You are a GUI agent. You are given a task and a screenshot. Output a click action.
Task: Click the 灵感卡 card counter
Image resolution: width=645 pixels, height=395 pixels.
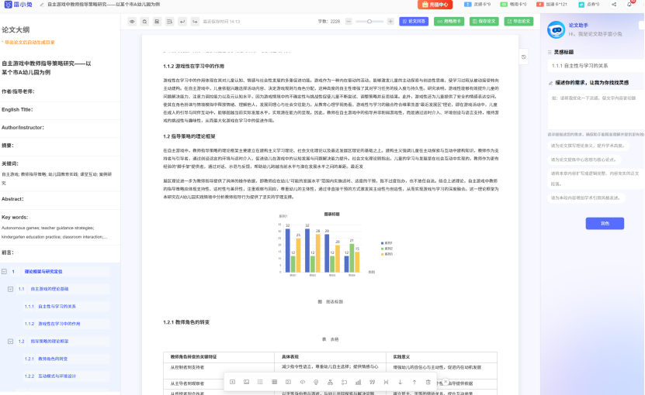(x=477, y=5)
